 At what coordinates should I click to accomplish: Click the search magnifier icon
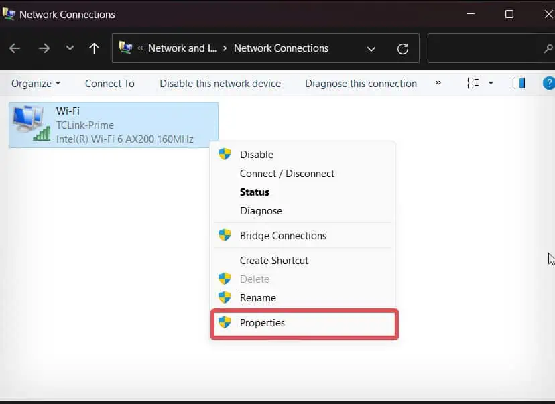click(x=548, y=48)
